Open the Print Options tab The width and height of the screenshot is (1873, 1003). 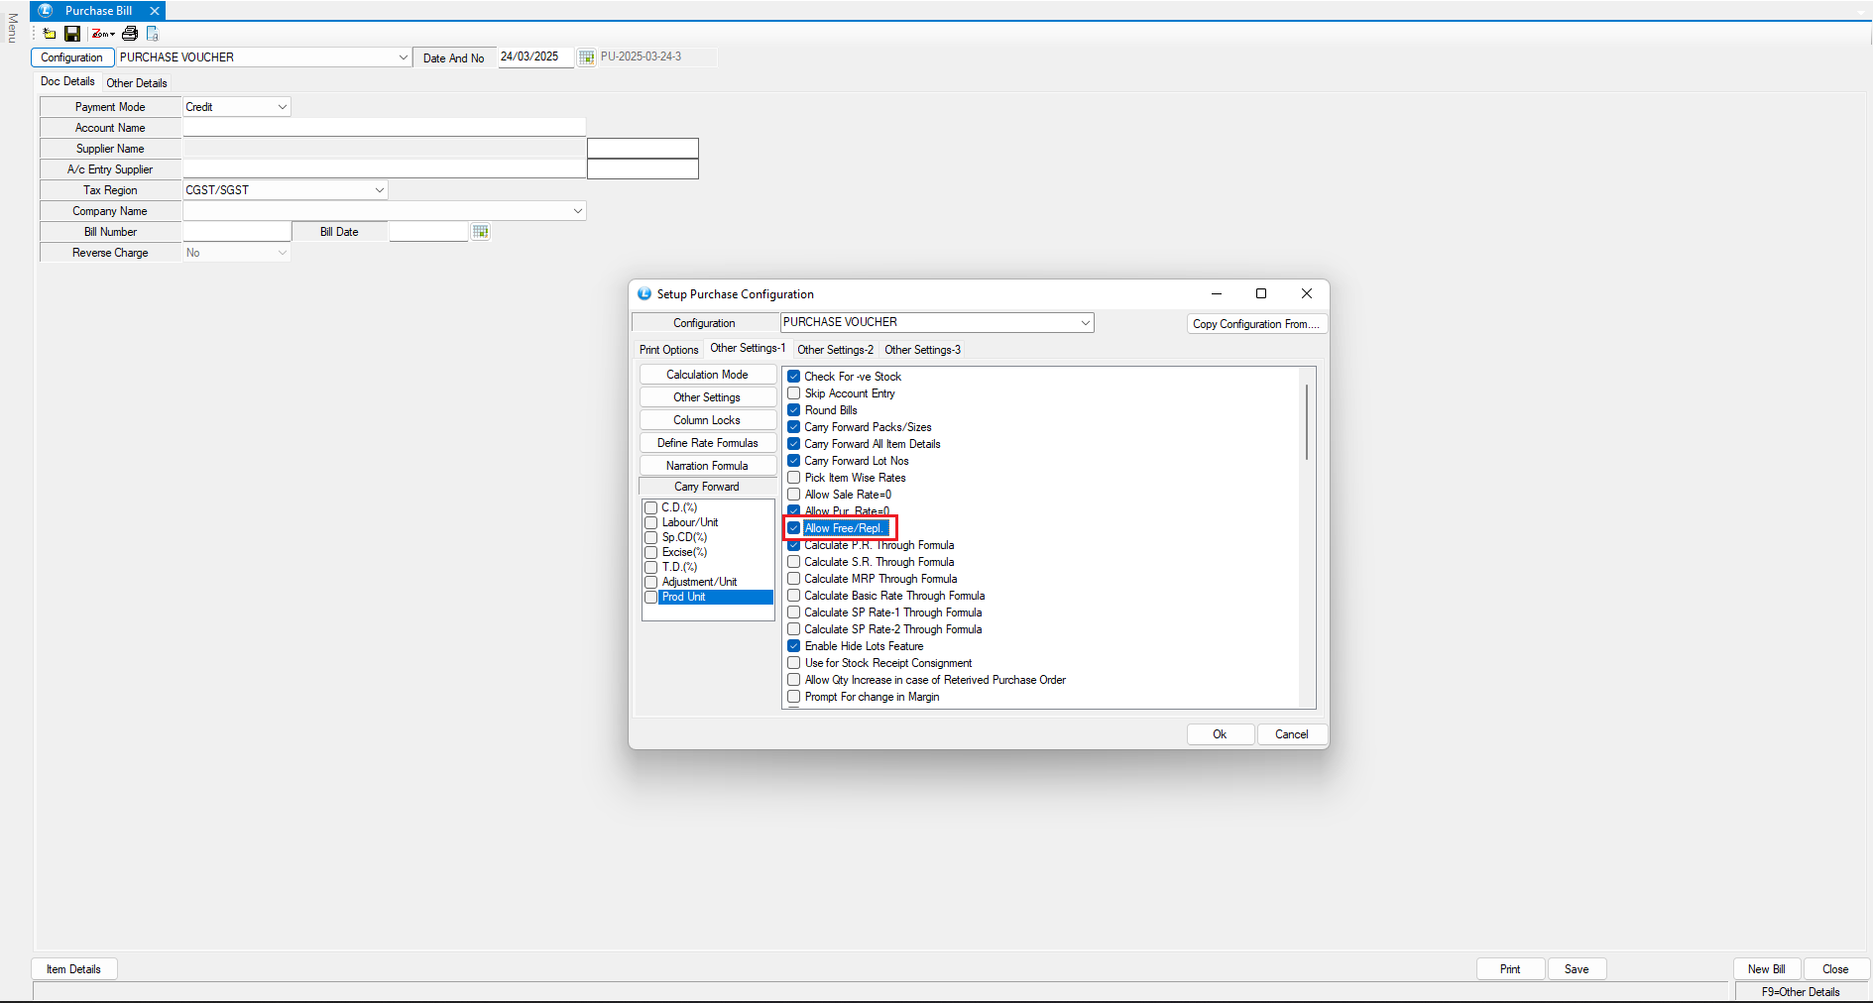click(668, 350)
